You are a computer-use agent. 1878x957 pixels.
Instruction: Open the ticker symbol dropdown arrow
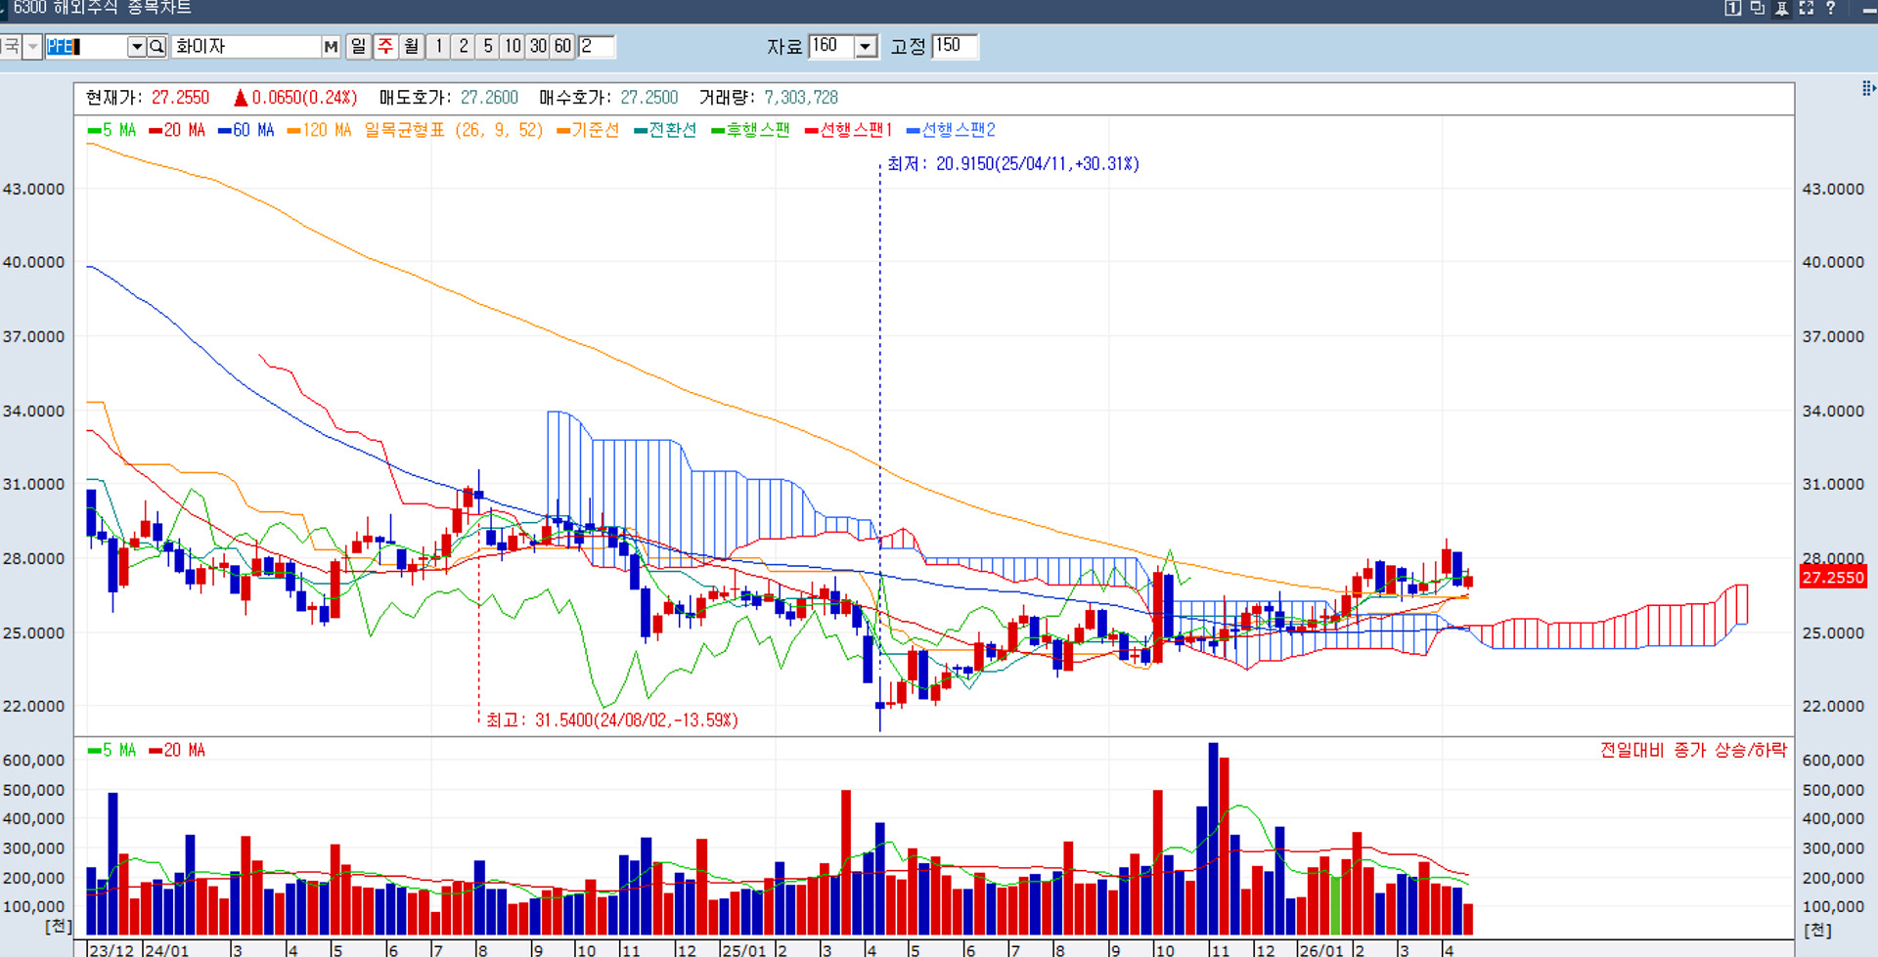[x=137, y=47]
